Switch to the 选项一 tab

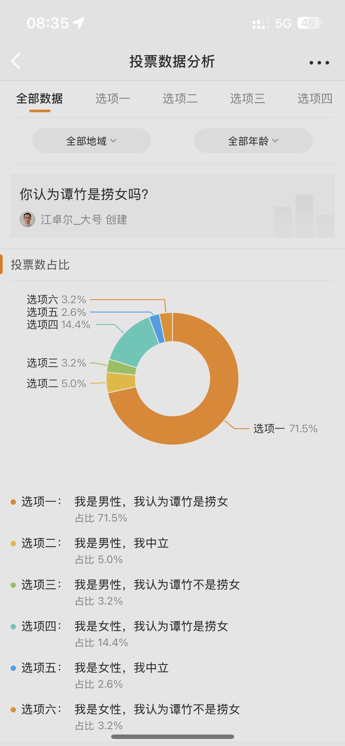click(113, 98)
